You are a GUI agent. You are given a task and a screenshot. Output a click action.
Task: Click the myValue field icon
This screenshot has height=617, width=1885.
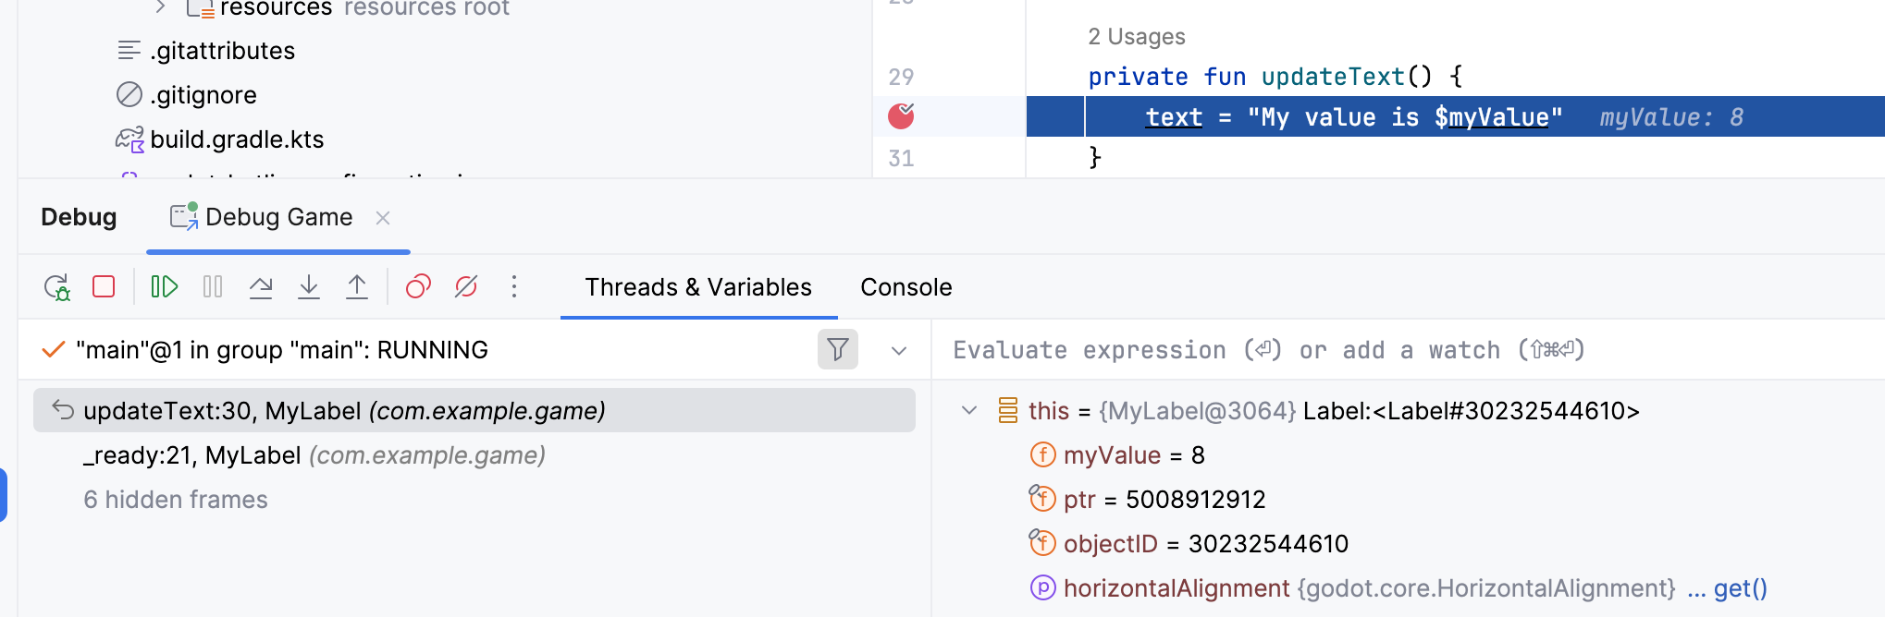[1043, 454]
